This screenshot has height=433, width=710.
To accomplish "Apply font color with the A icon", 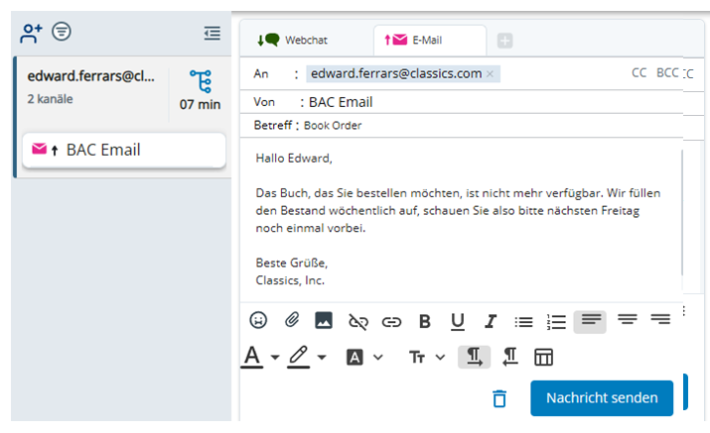I will point(252,356).
